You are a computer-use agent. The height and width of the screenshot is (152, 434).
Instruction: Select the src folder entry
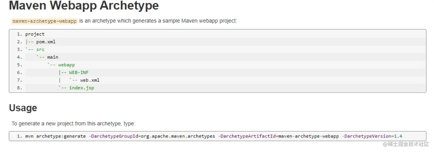coord(40,50)
